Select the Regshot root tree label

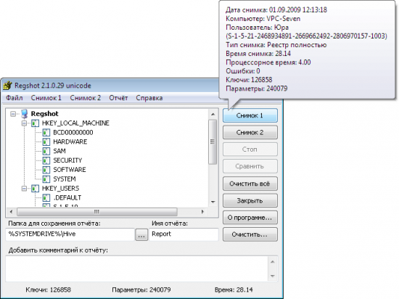coord(45,114)
